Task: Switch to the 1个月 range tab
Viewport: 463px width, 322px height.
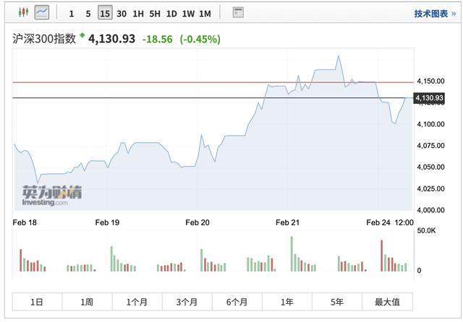Action: pyautogui.click(x=137, y=302)
